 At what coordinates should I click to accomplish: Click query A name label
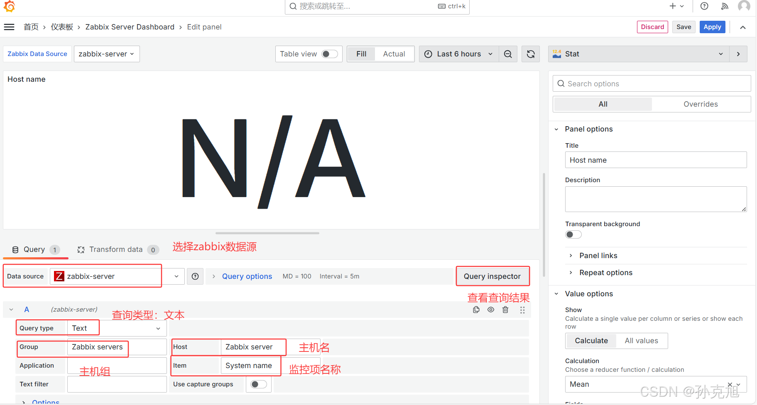tap(27, 310)
